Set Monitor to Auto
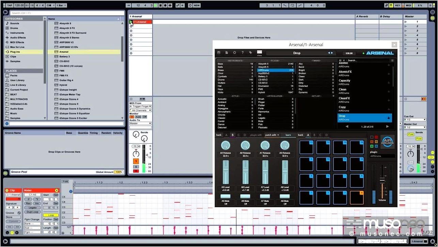This screenshot has height=247, width=438. coord(138,117)
